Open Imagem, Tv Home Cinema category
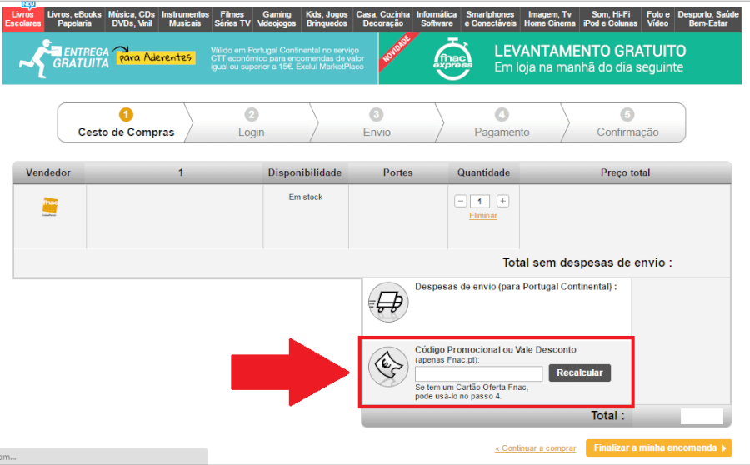750x465 pixels. point(550,19)
